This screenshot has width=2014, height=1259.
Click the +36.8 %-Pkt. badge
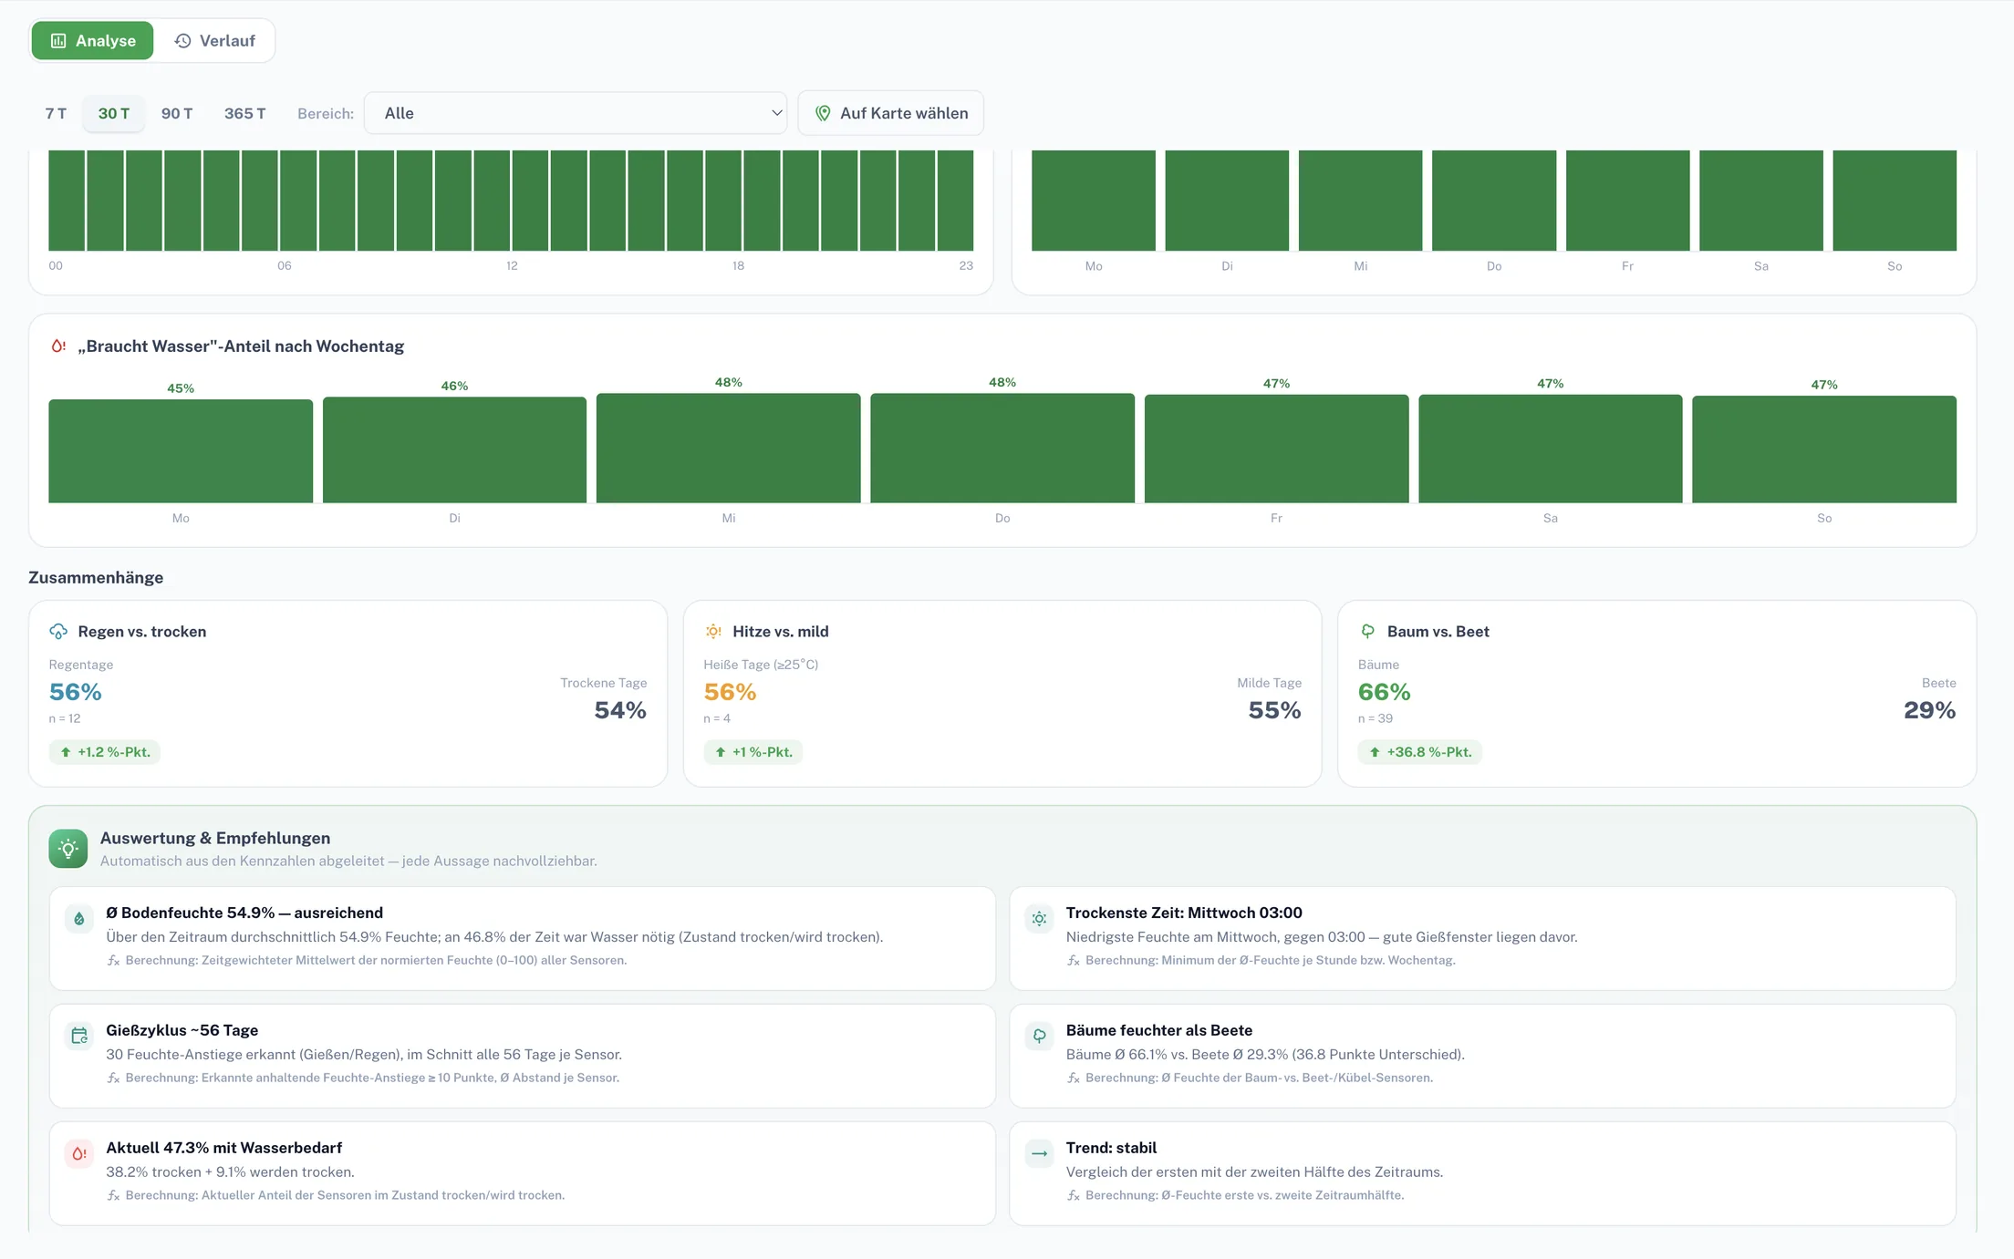tap(1420, 752)
